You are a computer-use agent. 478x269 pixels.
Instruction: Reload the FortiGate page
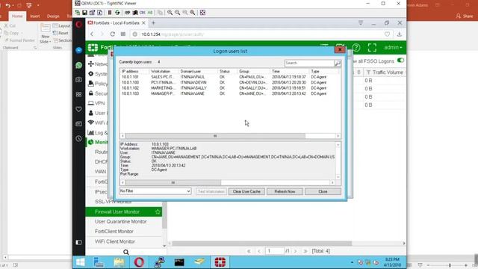[113, 34]
